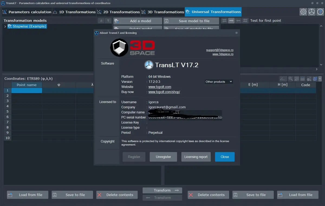Click the three-axis TransLT about icon
The height and width of the screenshot is (206, 325).
pyautogui.click(x=312, y=12)
